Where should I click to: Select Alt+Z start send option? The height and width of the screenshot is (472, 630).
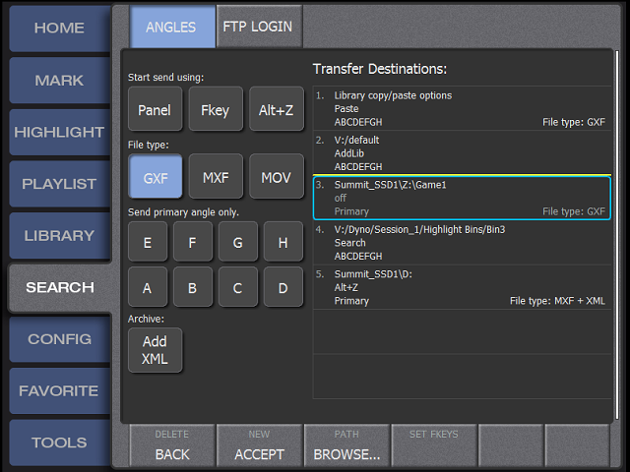click(x=276, y=110)
